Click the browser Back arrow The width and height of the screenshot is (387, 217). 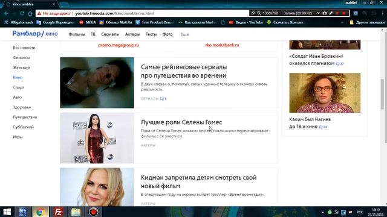6,13
